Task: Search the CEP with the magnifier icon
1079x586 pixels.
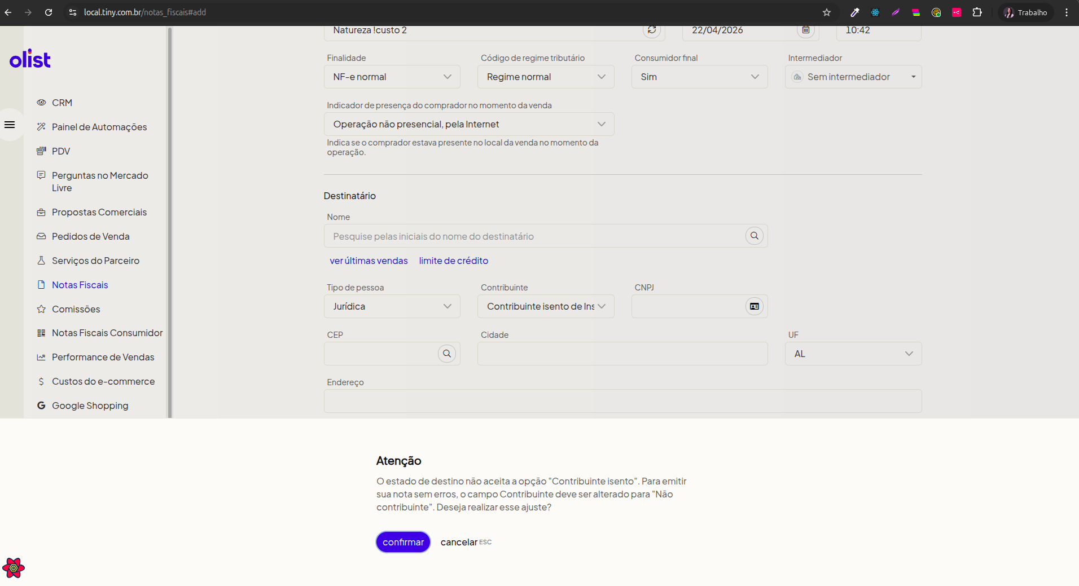Action: click(447, 354)
